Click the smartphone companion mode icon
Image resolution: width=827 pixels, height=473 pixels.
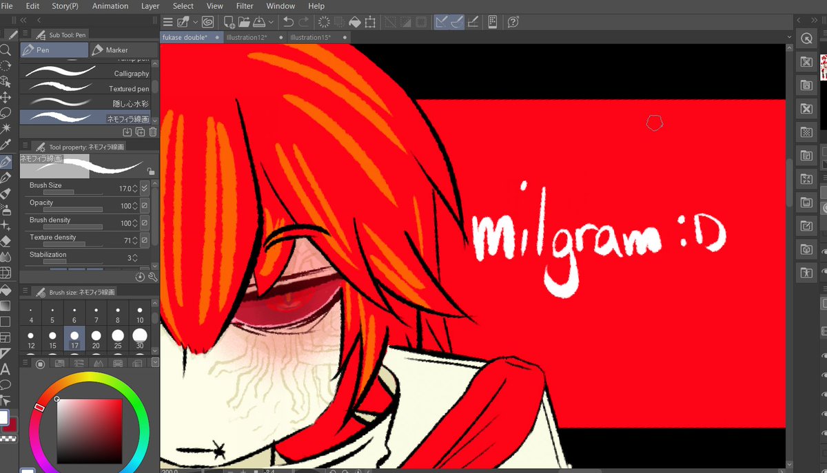pos(493,22)
